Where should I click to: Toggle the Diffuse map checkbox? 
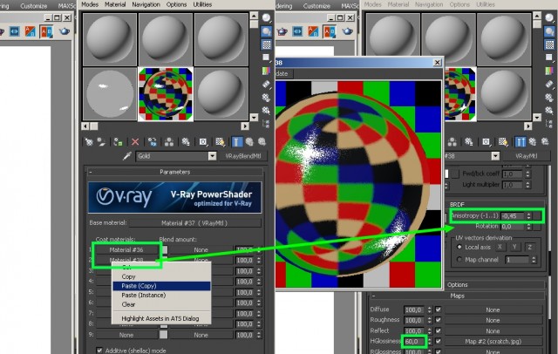tap(439, 310)
